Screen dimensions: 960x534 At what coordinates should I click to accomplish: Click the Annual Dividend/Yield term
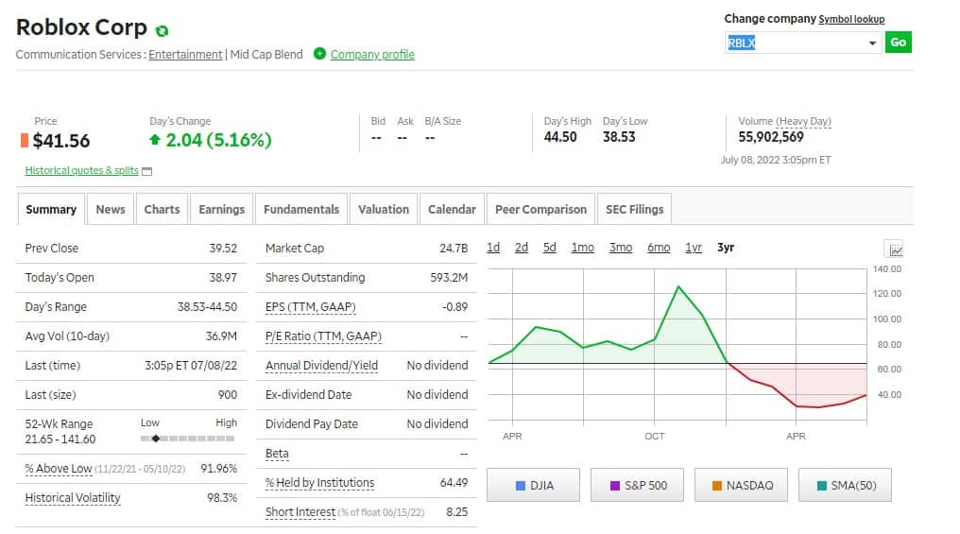(x=321, y=366)
